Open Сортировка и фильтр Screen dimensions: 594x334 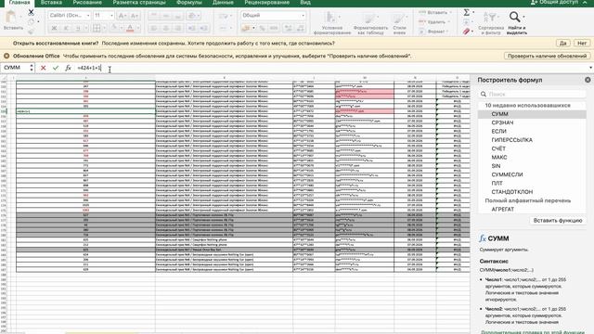[491, 23]
